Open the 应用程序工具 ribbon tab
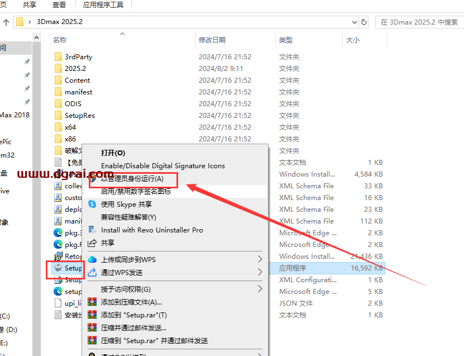This screenshot has height=356, width=464. 103,4
